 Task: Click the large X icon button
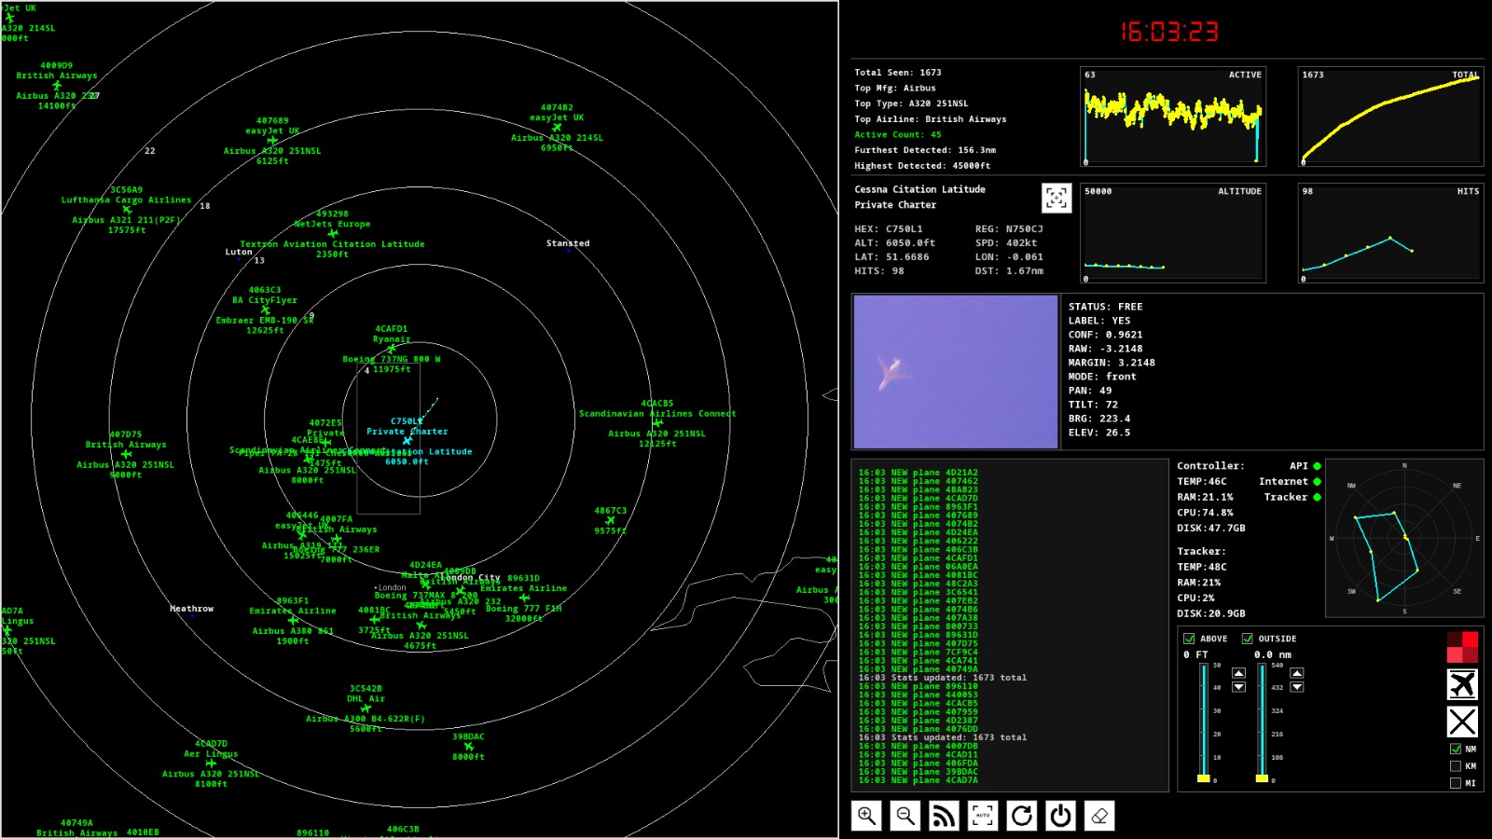coord(1462,722)
